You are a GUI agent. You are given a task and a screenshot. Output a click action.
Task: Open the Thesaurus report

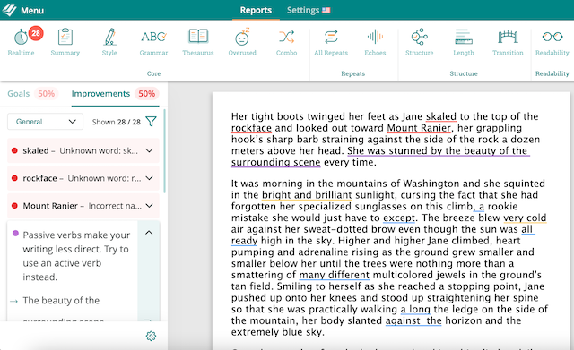pyautogui.click(x=198, y=37)
